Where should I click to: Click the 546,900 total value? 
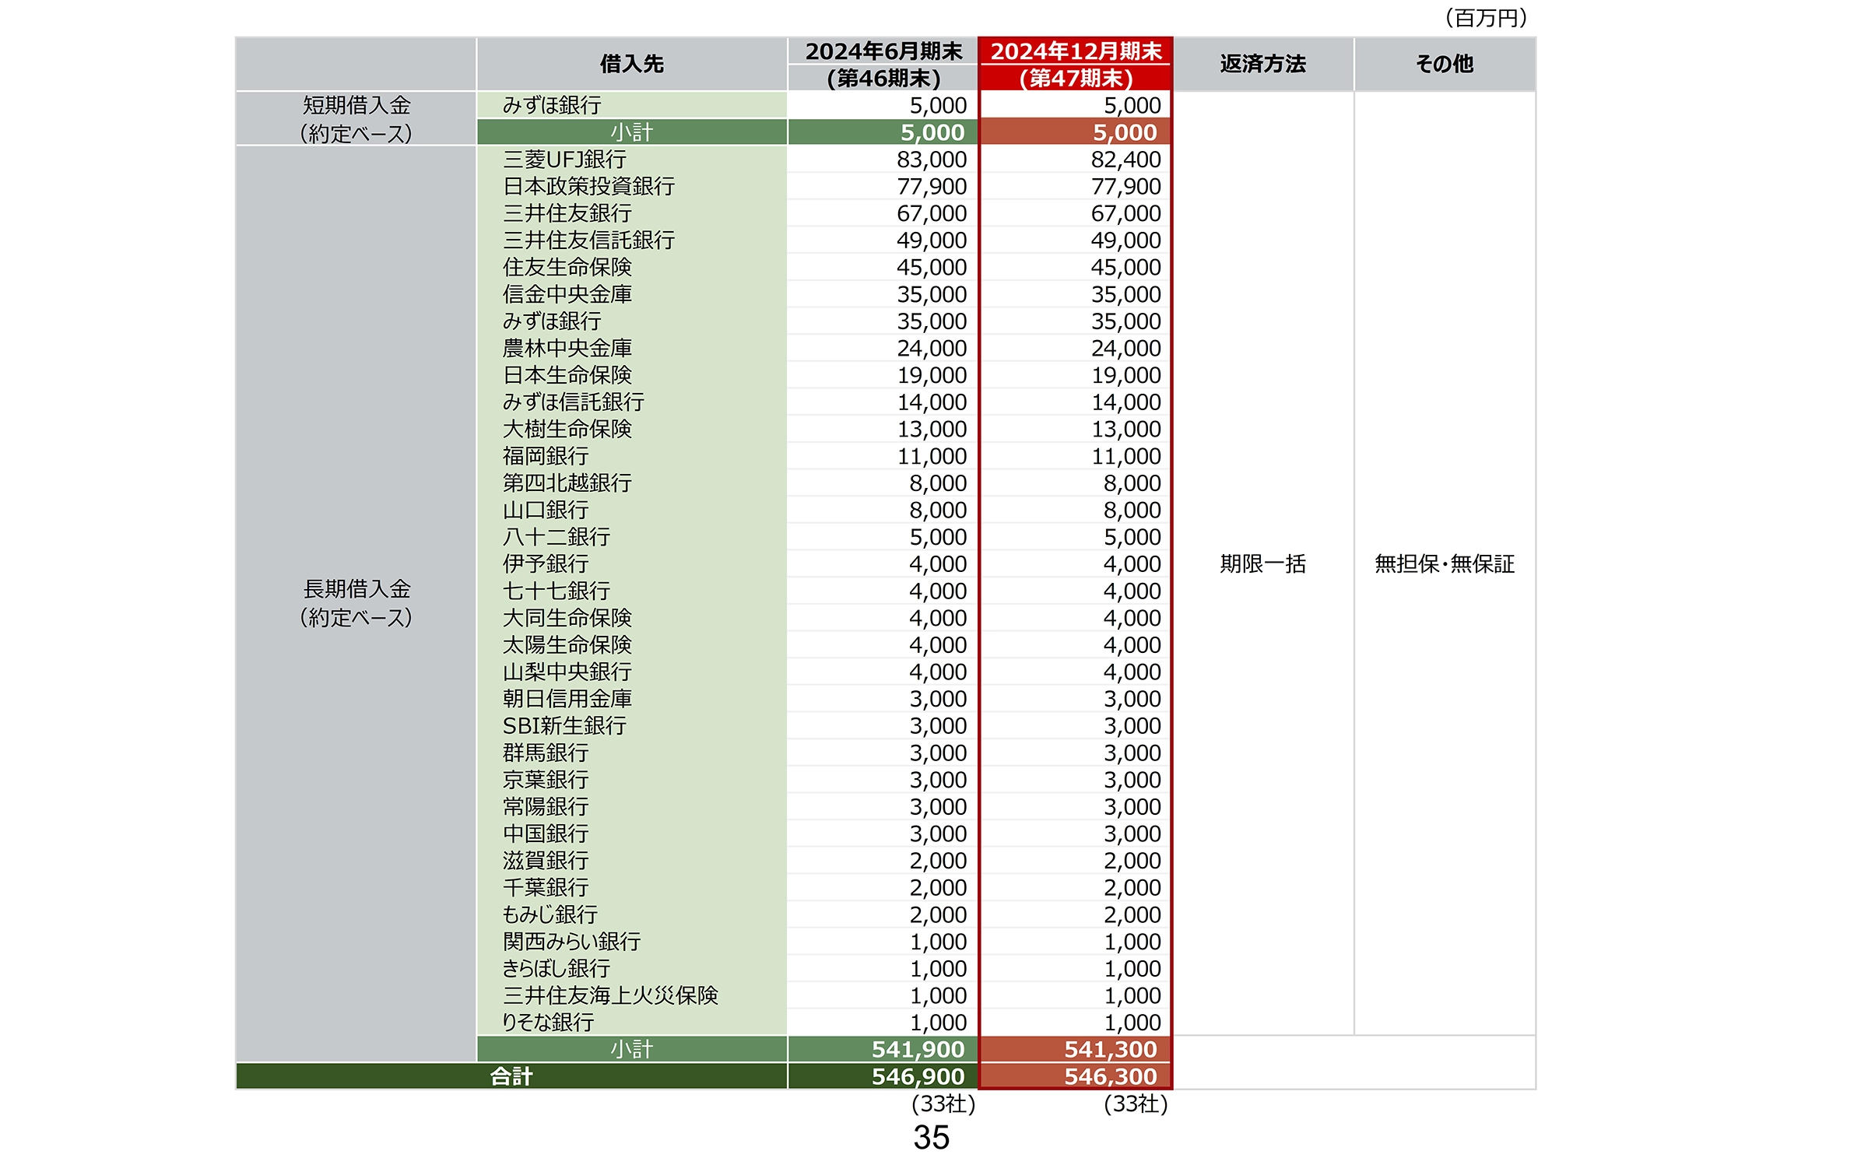[918, 1076]
